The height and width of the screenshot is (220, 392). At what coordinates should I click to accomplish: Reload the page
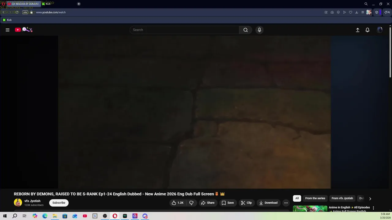pyautogui.click(x=17, y=12)
